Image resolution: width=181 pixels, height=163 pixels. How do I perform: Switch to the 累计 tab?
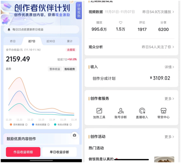coord(70,41)
